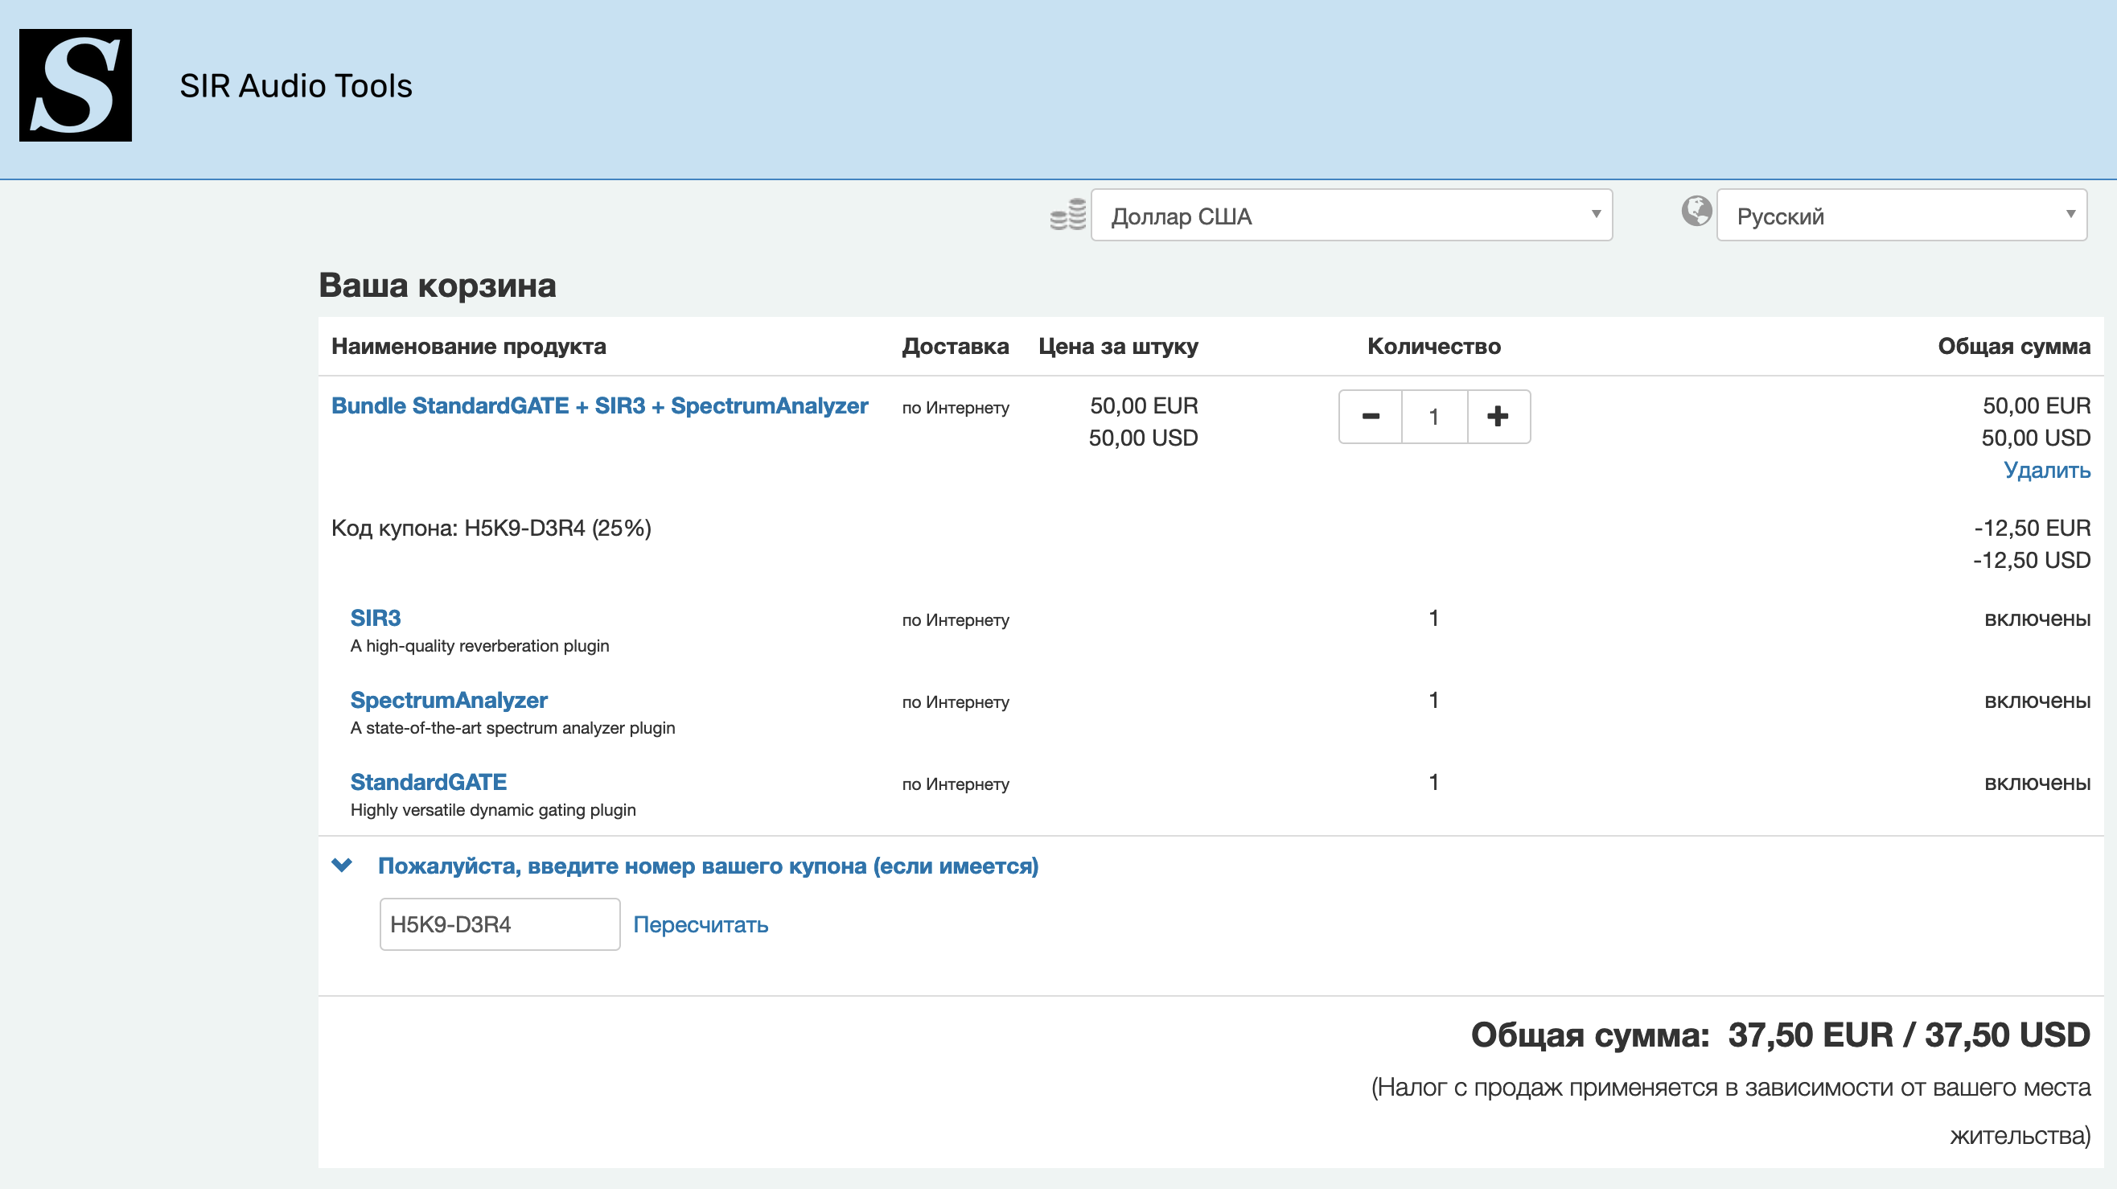Viewport: 2117px width, 1189px height.
Task: Open the Доллар США currency dropdown
Action: click(x=1351, y=216)
